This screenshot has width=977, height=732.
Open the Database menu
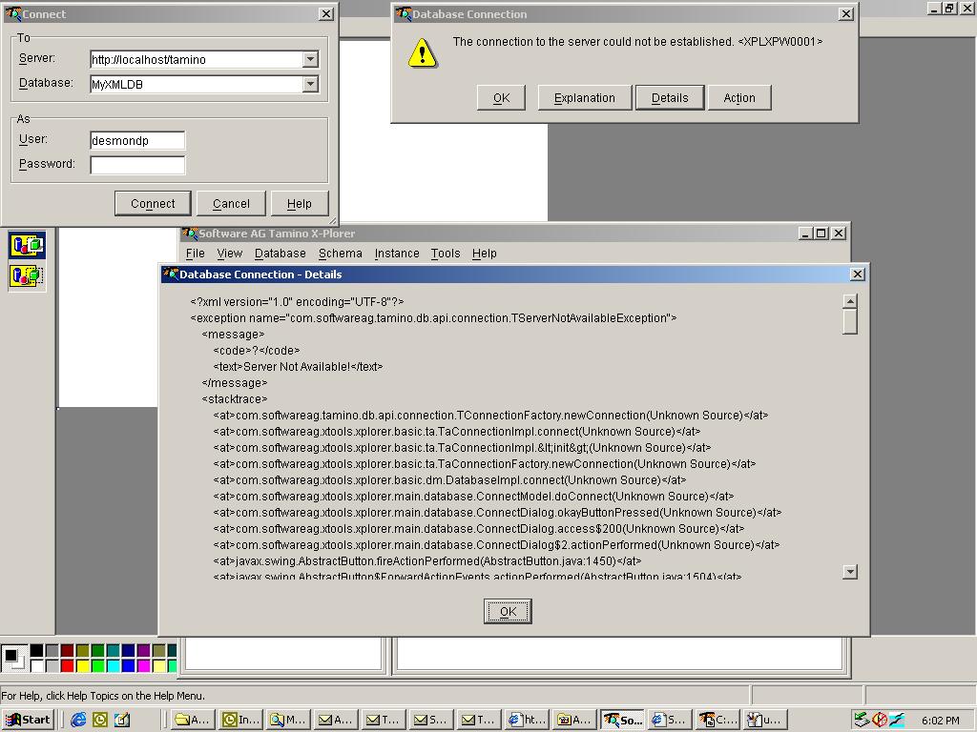coord(280,254)
